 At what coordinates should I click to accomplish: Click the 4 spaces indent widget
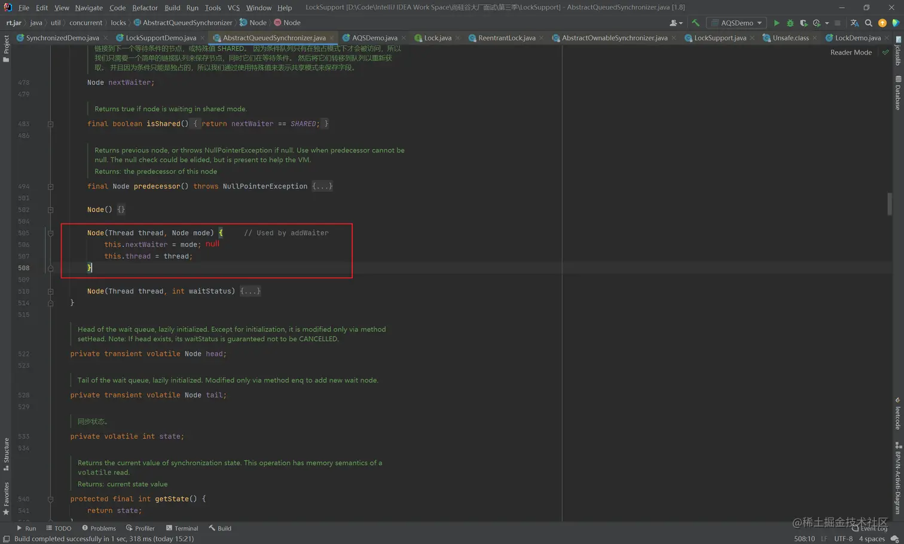872,539
